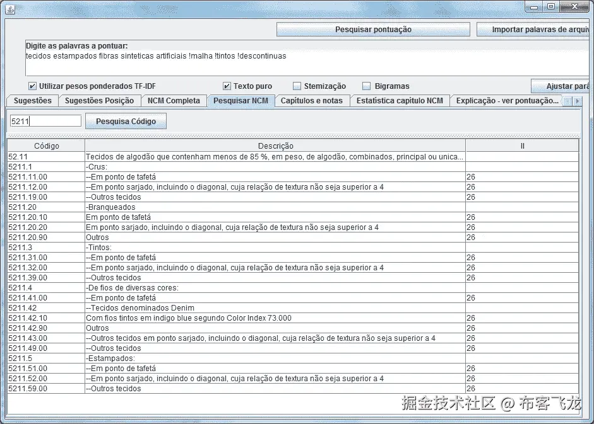The image size is (594, 424).
Task: Open the Estatística capítulo NCM tab
Action: coord(400,101)
